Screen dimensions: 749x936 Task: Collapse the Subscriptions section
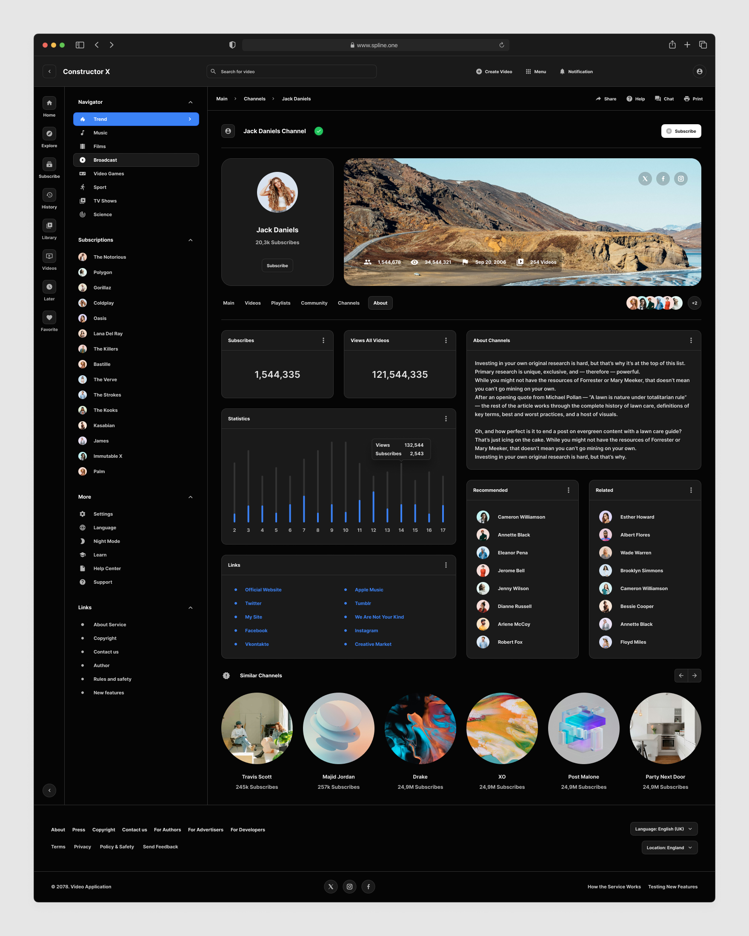(190, 240)
